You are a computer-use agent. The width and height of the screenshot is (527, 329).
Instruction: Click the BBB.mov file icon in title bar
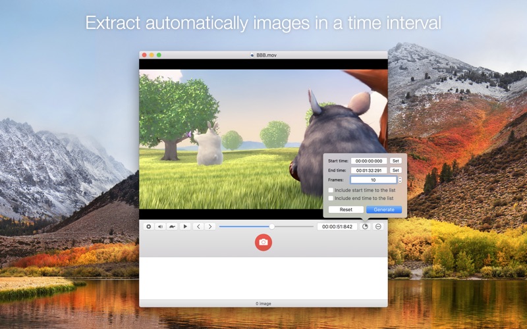252,55
